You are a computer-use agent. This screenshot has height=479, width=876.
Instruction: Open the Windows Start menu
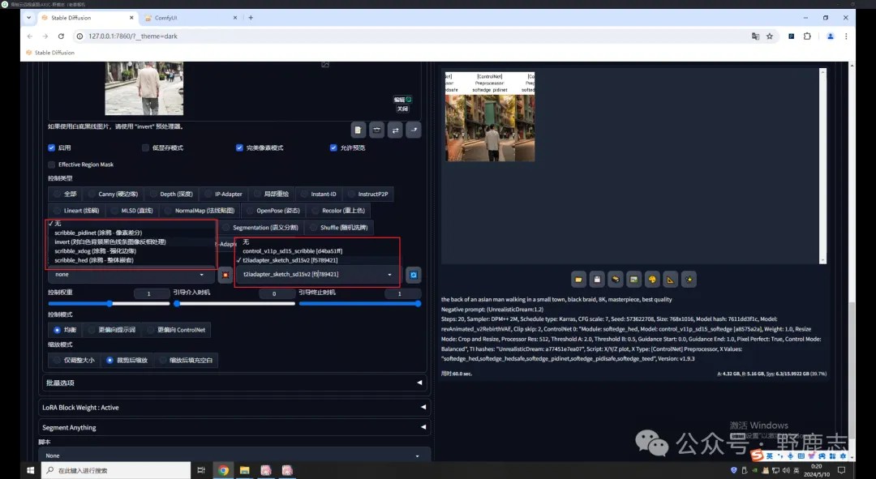[x=30, y=470]
